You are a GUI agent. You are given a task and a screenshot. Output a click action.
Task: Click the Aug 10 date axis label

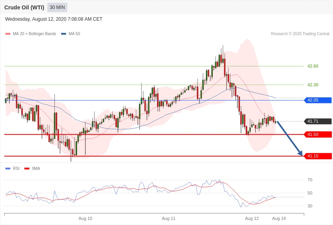click(x=85, y=219)
